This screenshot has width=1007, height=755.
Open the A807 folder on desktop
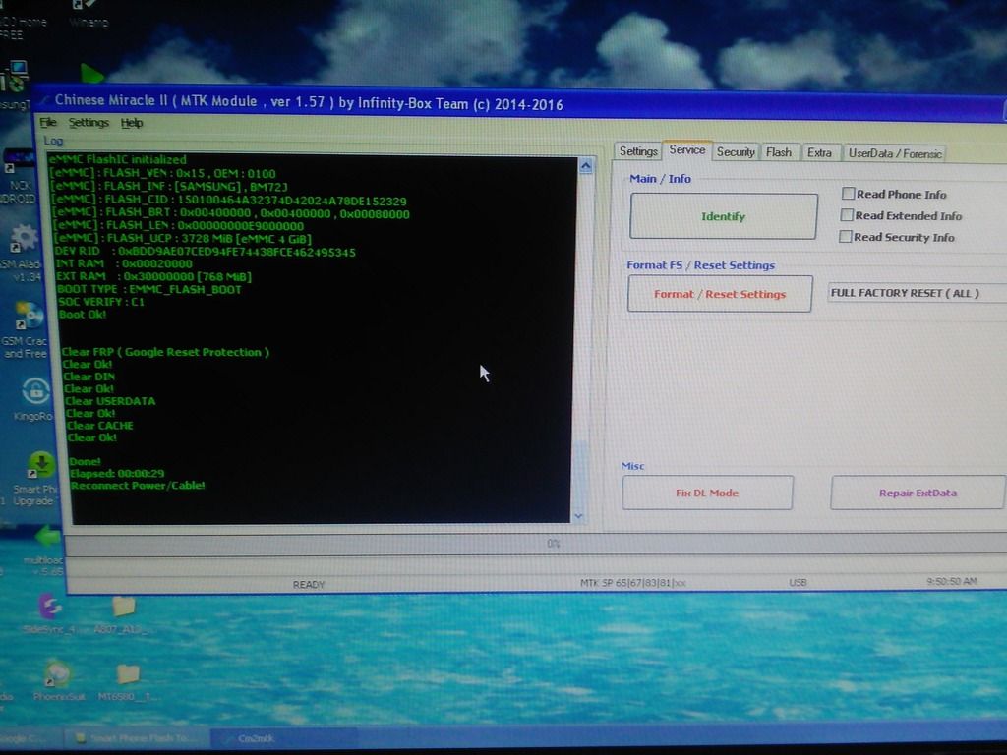124,608
